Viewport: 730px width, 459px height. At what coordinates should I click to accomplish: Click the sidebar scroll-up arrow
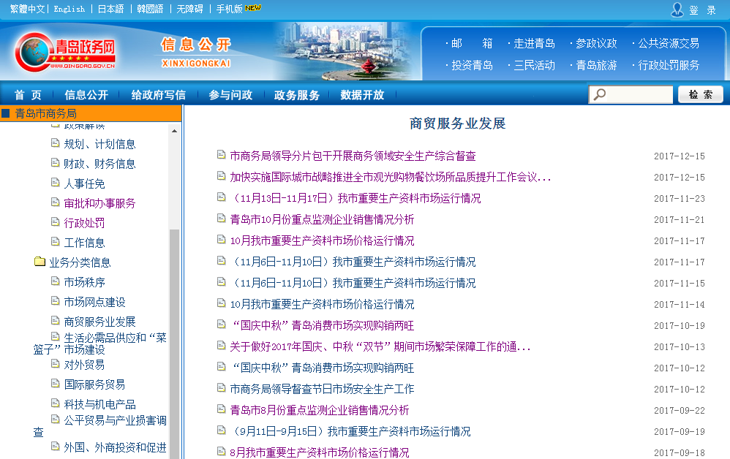[174, 132]
